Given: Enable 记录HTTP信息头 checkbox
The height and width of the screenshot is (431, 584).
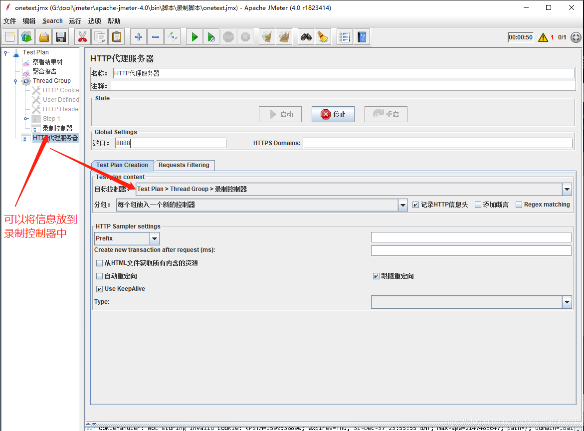Looking at the screenshot, I should 415,205.
